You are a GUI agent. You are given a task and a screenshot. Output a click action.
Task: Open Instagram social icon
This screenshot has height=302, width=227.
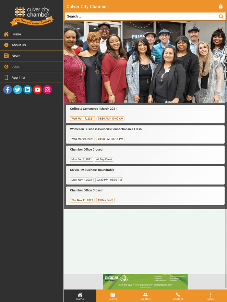click(x=48, y=90)
